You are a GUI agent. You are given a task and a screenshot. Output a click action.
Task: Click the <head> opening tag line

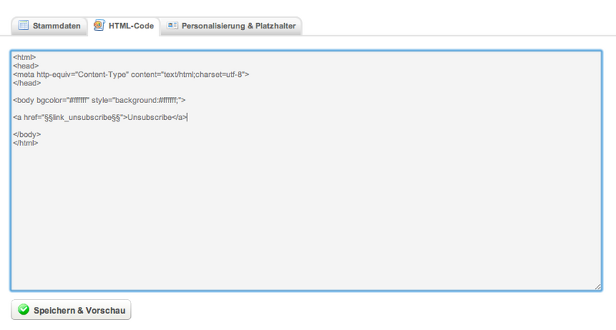(x=26, y=66)
